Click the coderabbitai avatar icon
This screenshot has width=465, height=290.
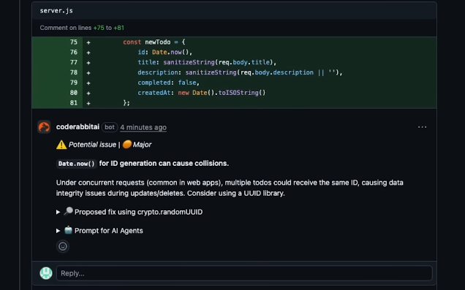click(44, 127)
